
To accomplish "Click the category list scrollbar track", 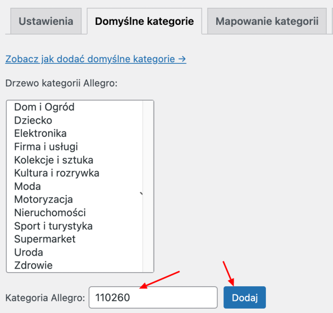I will pyautogui.click(x=148, y=186).
